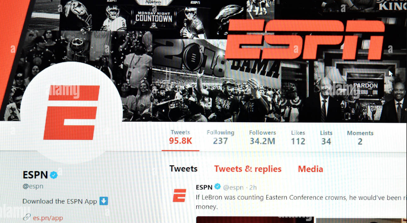The width and height of the screenshot is (407, 223).
Task: Open the Lists 34 section
Action: (x=326, y=138)
